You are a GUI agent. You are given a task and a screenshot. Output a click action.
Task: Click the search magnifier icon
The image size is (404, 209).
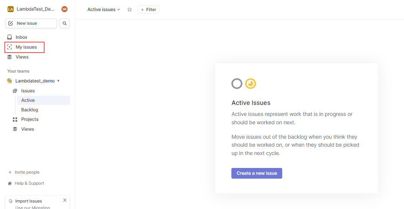coord(65,24)
